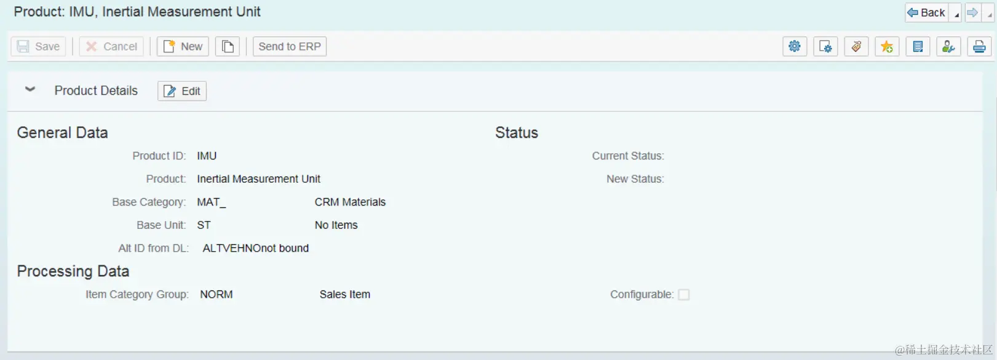Toggle the Configurable checkbox
The width and height of the screenshot is (997, 360).
point(684,295)
